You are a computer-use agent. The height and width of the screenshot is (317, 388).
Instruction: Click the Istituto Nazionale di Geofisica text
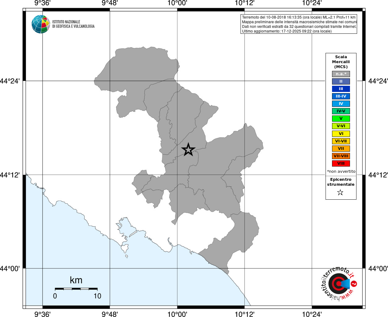pyautogui.click(x=73, y=24)
